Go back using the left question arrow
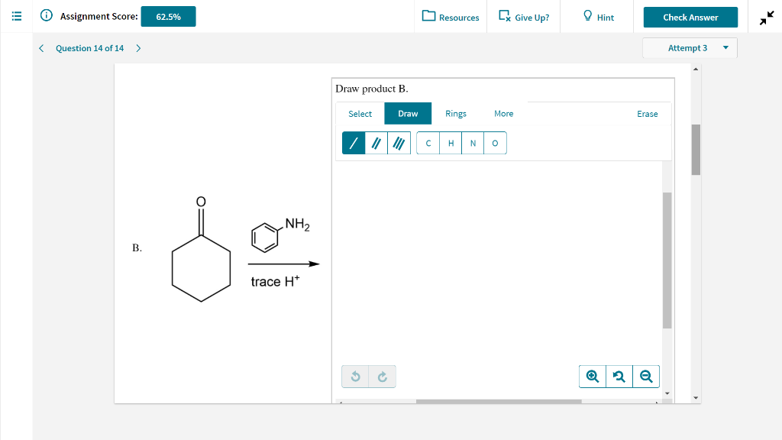 [x=41, y=47]
